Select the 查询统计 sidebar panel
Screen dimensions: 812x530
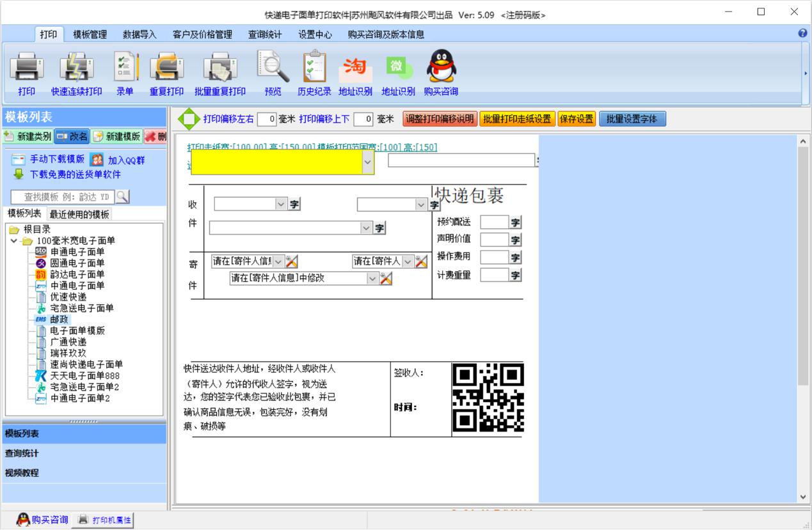point(22,453)
